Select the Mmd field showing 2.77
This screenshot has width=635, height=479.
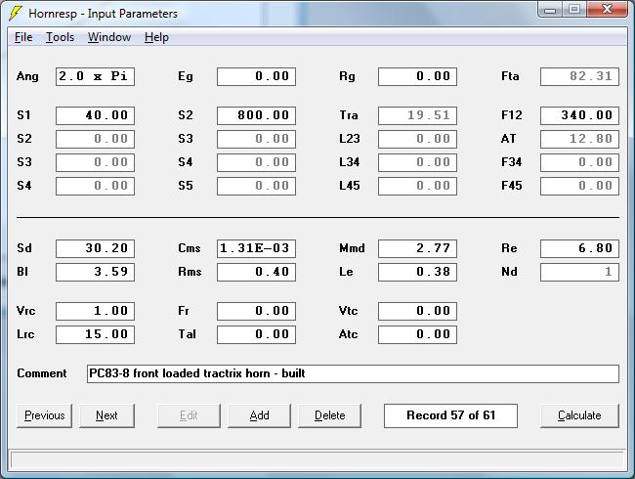pos(417,248)
